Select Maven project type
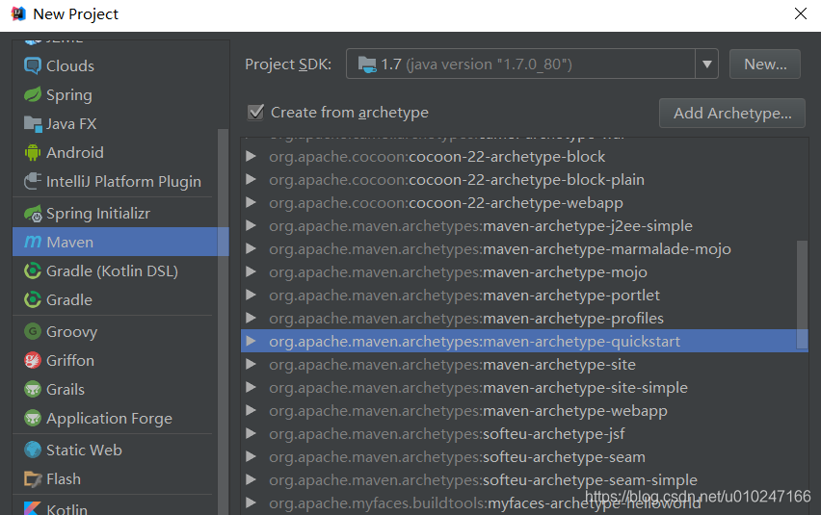Screen dimensions: 821x515 coord(120,242)
